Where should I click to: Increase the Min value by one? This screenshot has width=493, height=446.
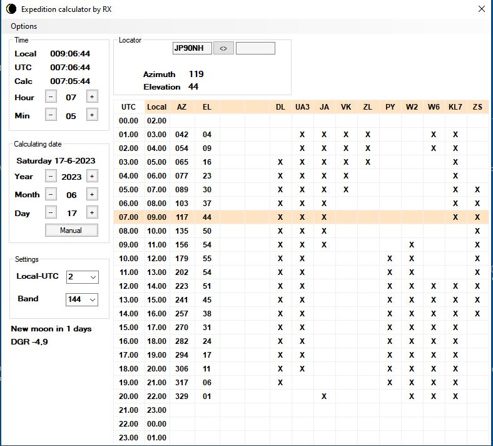click(91, 115)
